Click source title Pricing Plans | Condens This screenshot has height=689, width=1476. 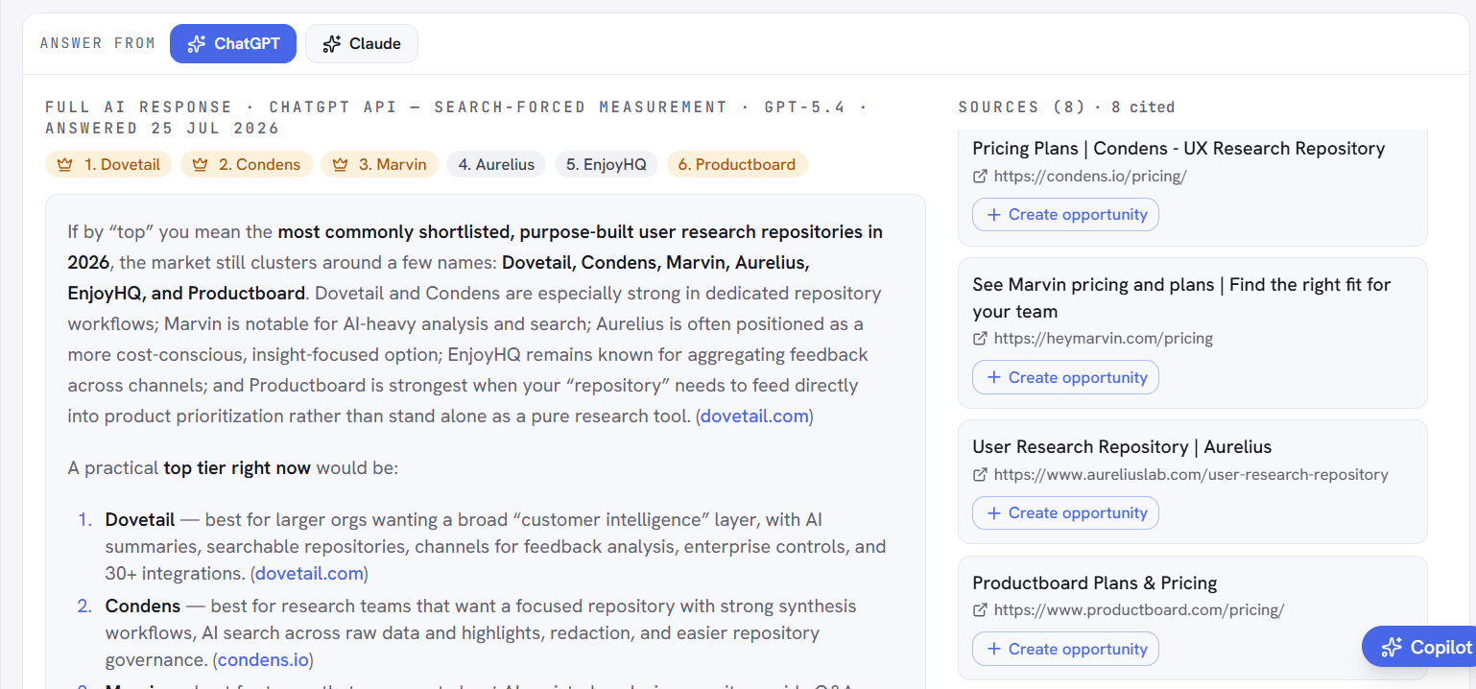(x=1178, y=149)
